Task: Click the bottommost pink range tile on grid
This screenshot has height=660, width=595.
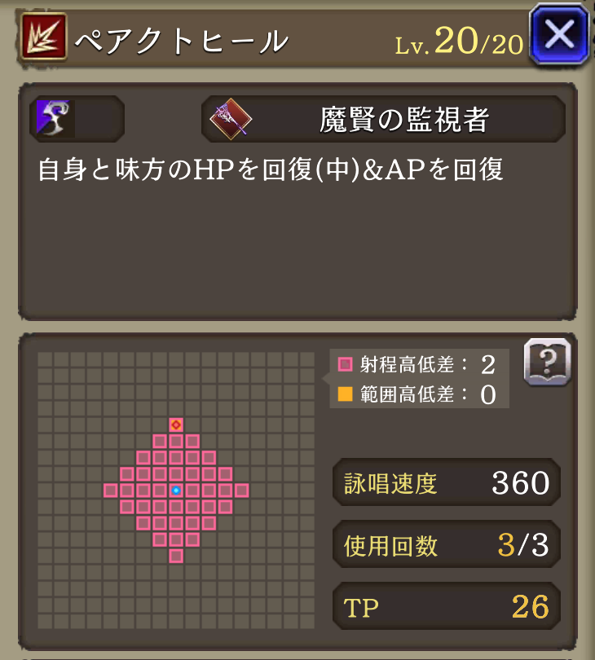Action: coord(176,556)
